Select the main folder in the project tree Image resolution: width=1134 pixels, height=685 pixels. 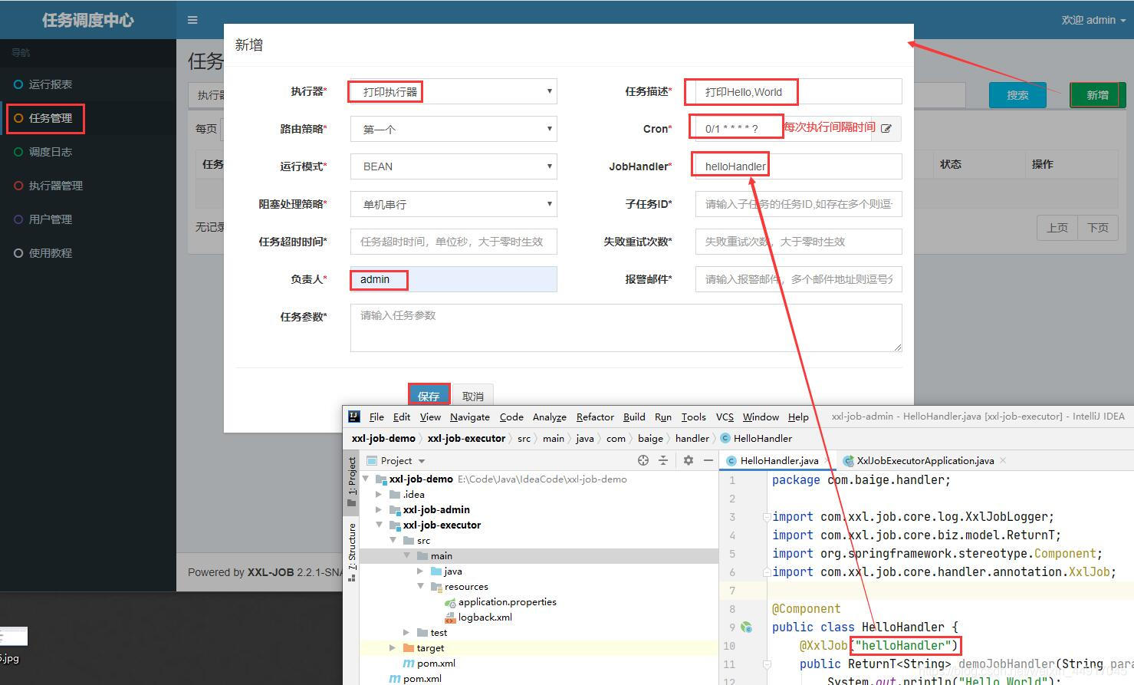[x=538, y=556]
